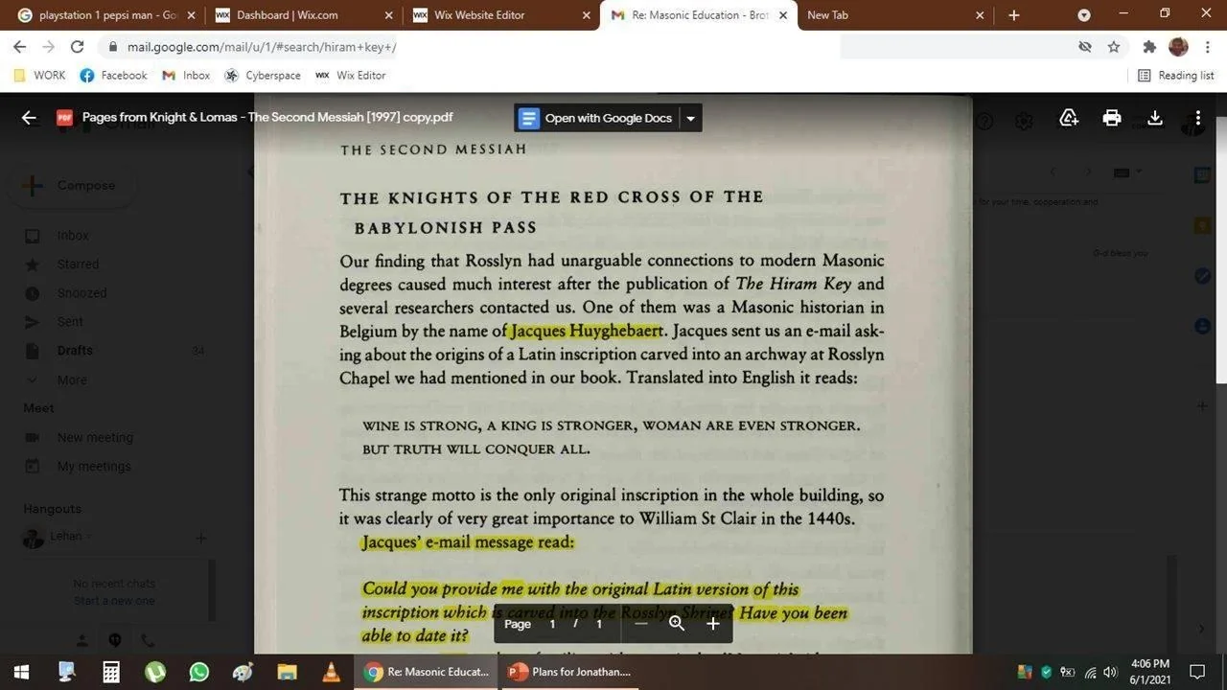The height and width of the screenshot is (690, 1227).
Task: Expand the Lehan Hangouts status dropdown
Action: click(x=90, y=537)
